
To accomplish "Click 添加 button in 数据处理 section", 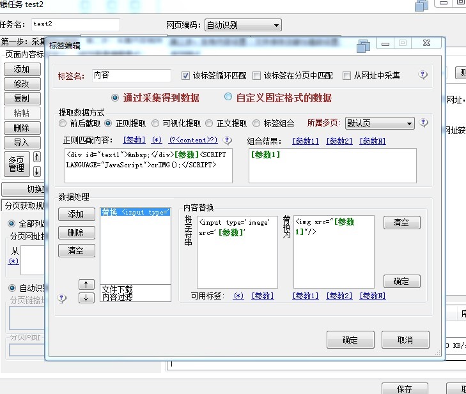I will [x=77, y=214].
